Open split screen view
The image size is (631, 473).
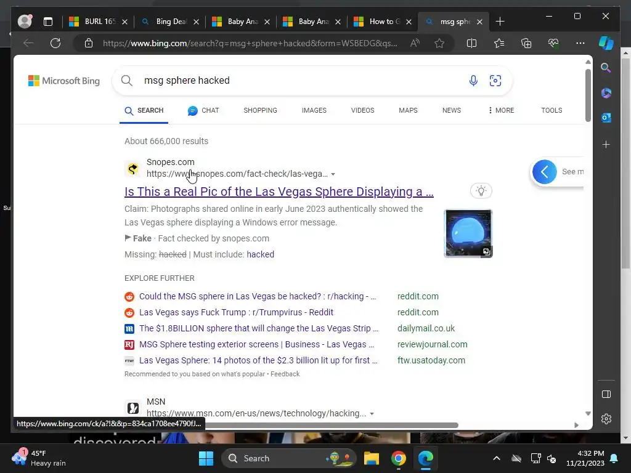click(471, 43)
